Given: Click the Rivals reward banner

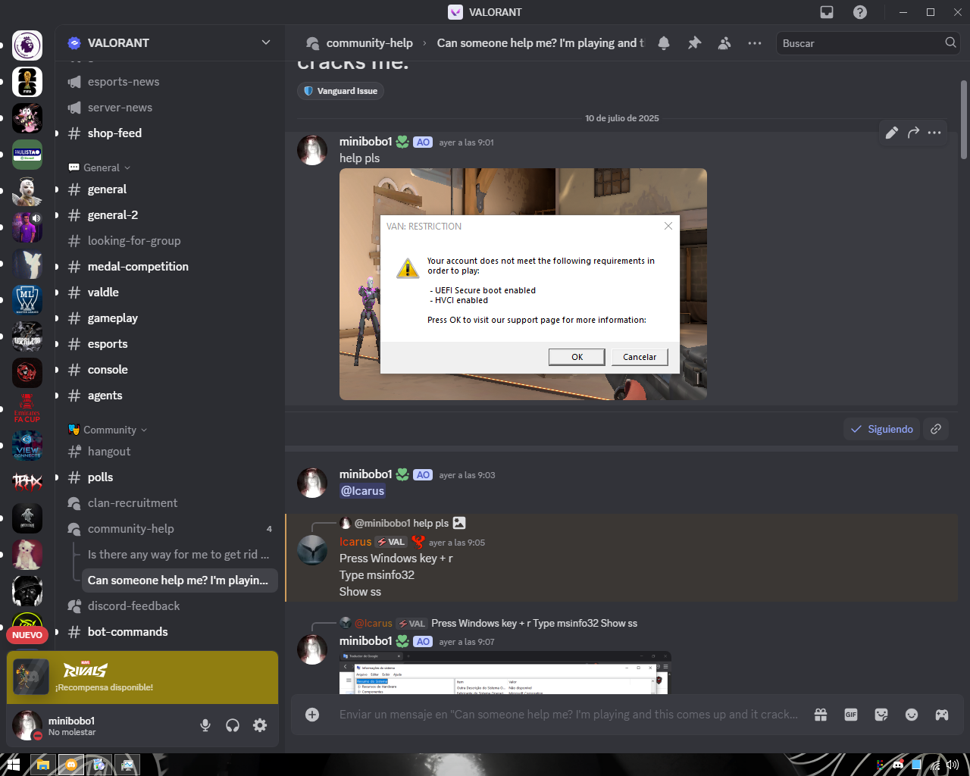Looking at the screenshot, I should coord(142,677).
